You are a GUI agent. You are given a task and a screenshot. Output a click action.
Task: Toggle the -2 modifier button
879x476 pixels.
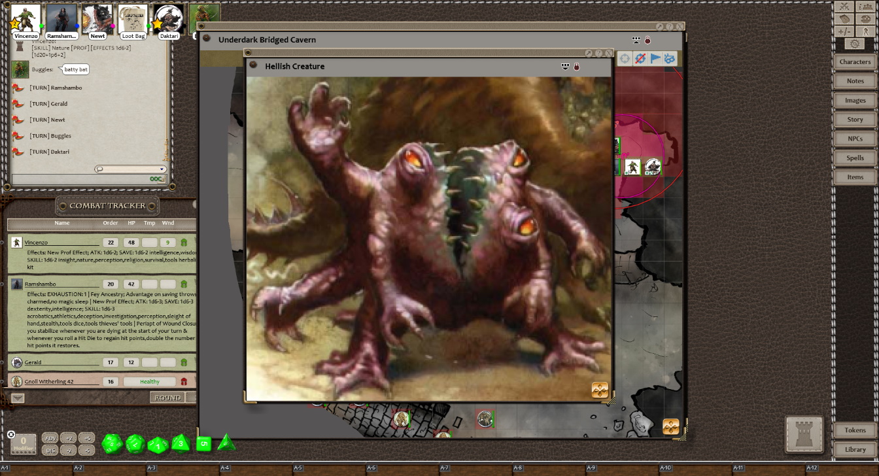pyautogui.click(x=69, y=450)
